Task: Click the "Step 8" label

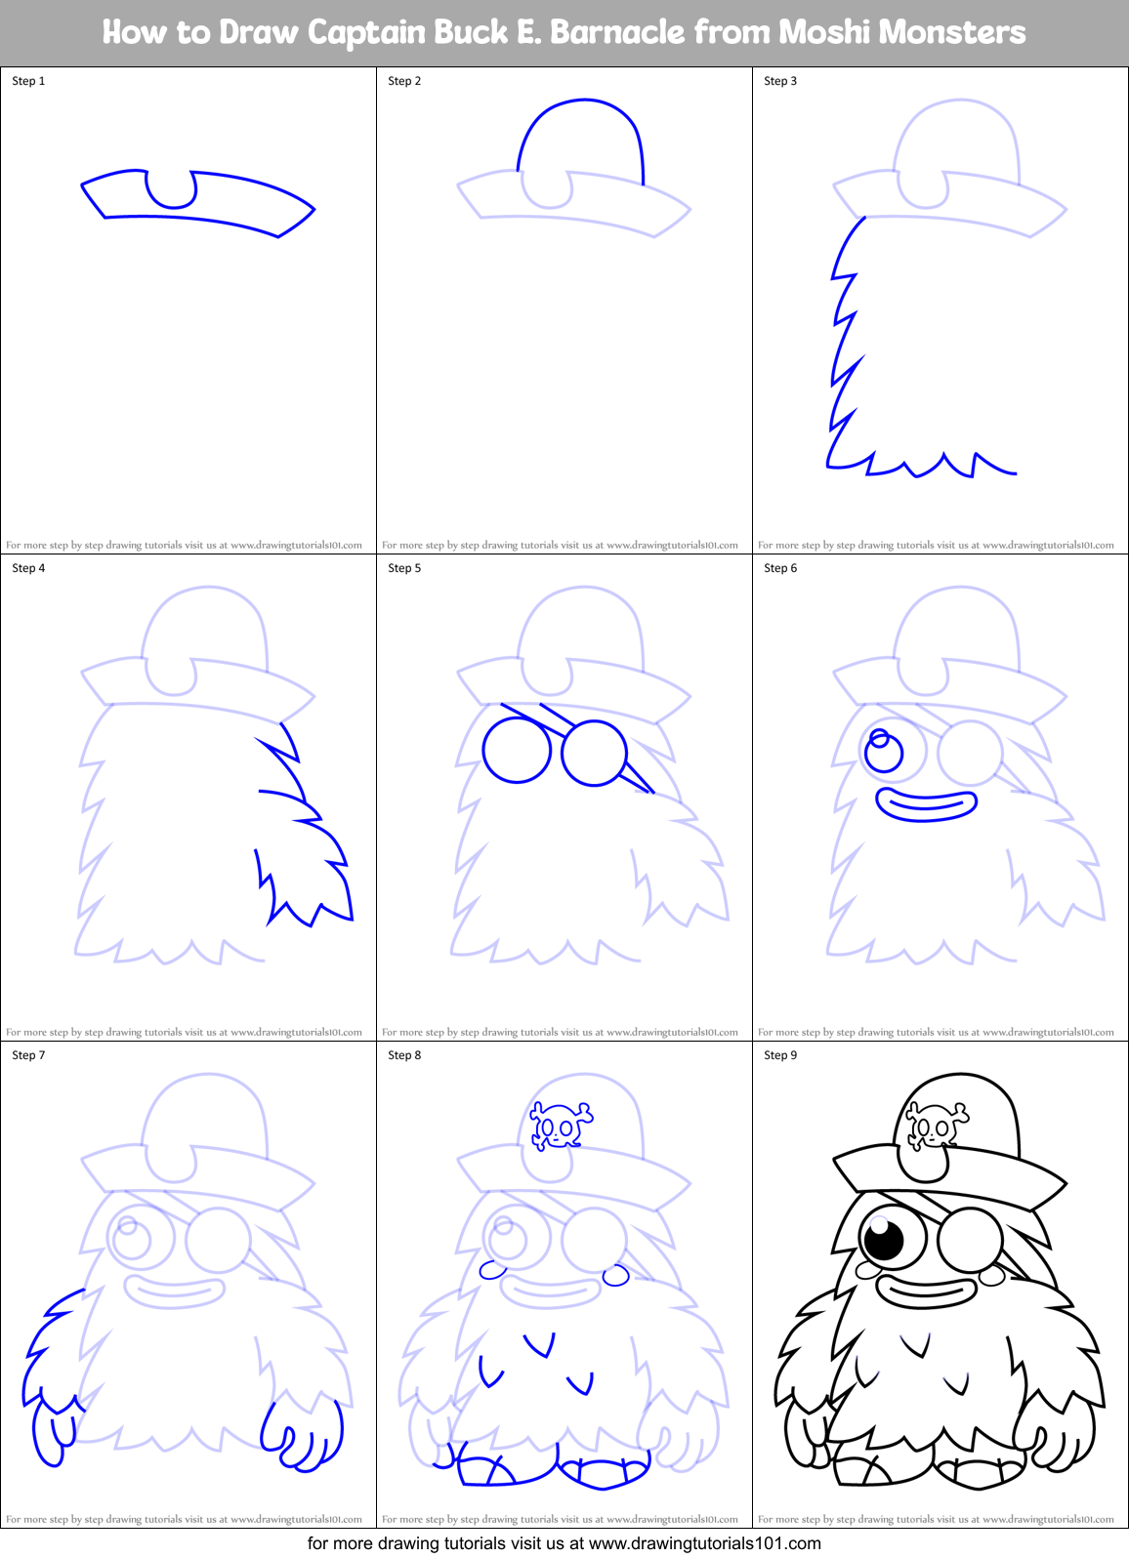Action: 404,1055
